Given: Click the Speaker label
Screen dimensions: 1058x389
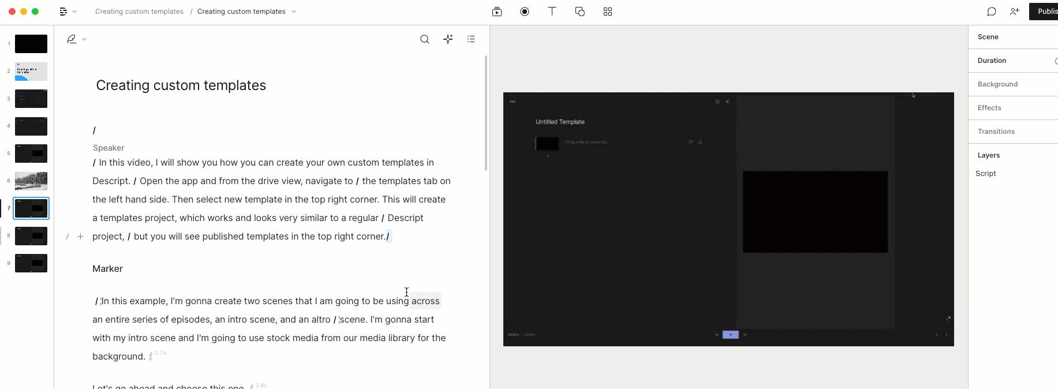Looking at the screenshot, I should [109, 148].
